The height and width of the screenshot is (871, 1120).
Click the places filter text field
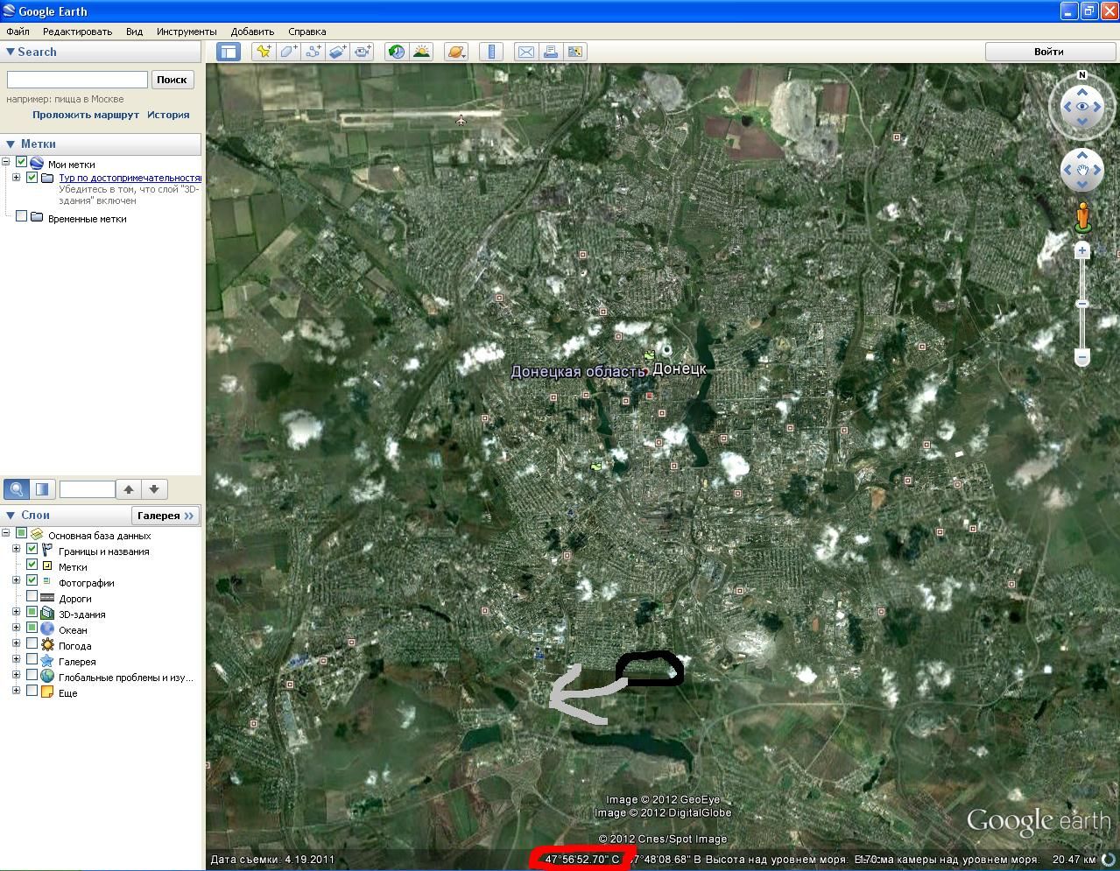[87, 489]
